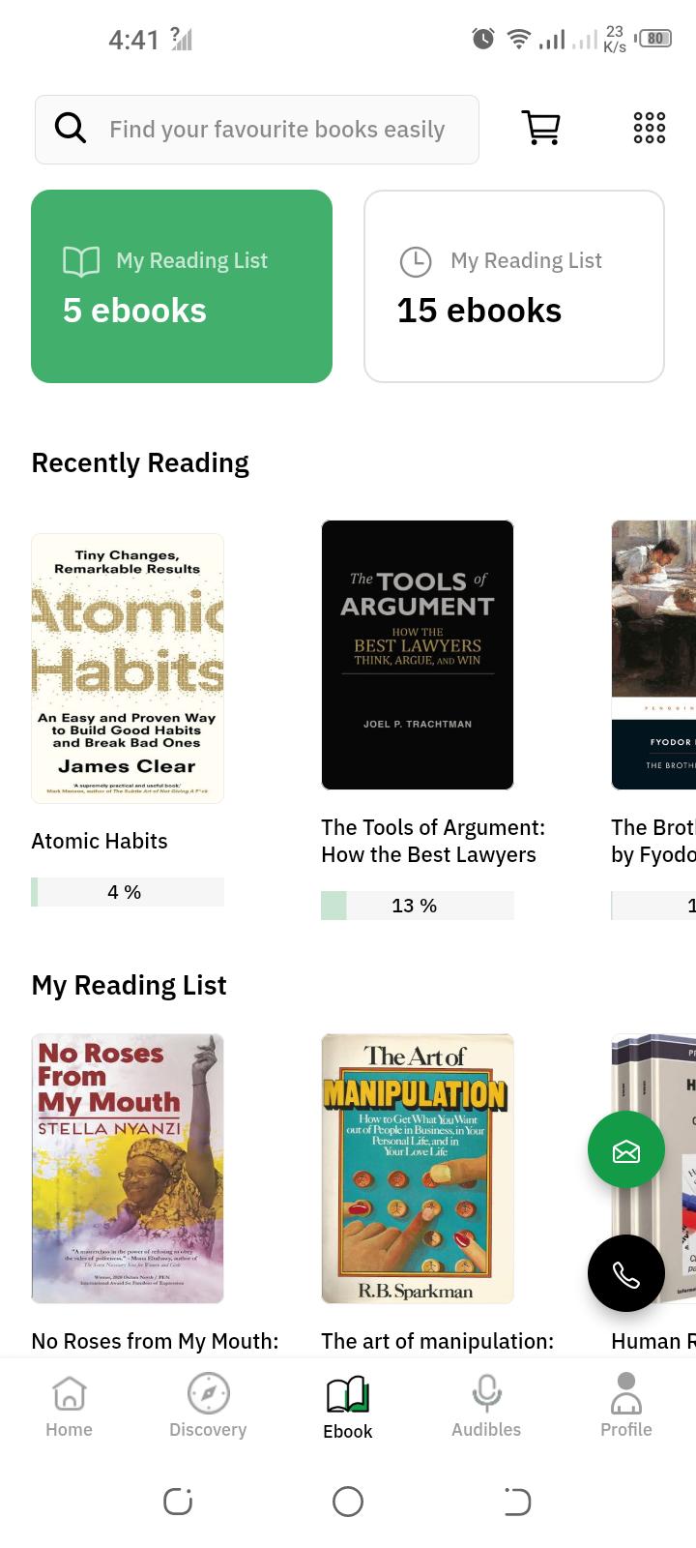
Task: Switch to the Audibles microphone tab
Action: tap(486, 1406)
